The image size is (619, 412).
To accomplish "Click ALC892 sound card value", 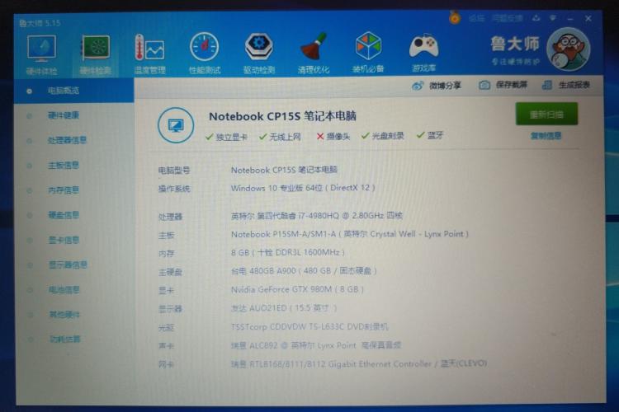I will click(x=316, y=345).
